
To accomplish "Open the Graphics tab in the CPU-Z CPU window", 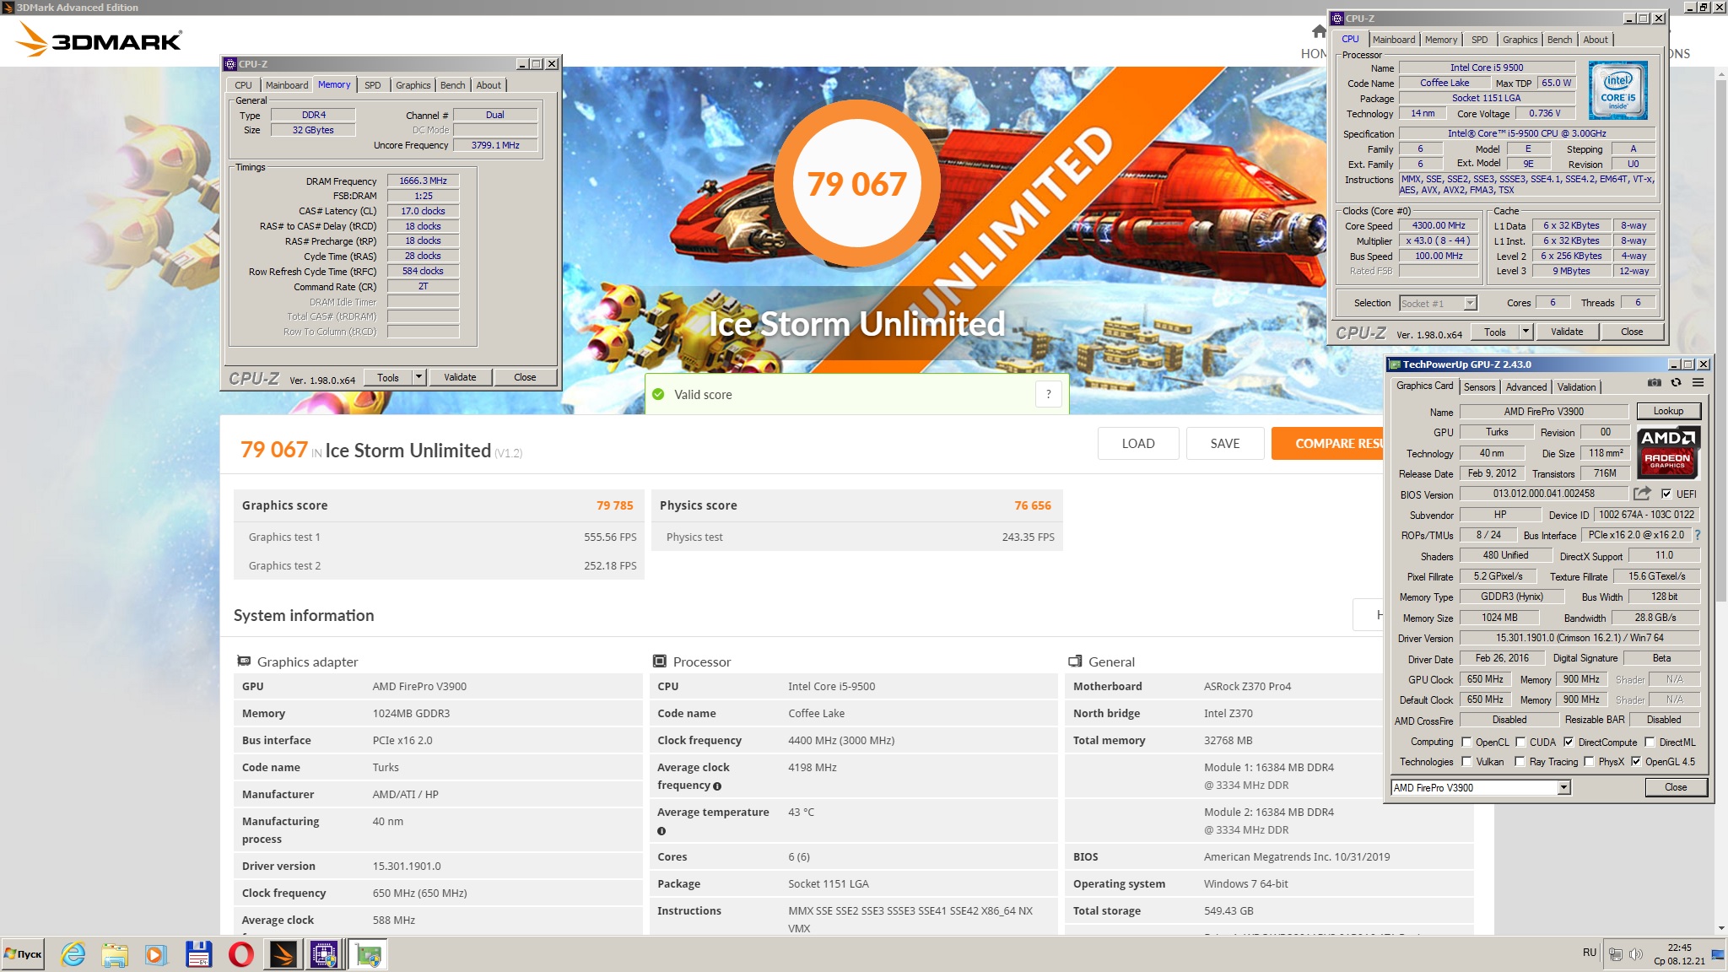I will pyautogui.click(x=1520, y=40).
